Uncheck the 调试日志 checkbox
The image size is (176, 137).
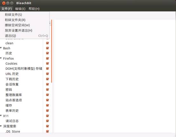(x=47, y=121)
